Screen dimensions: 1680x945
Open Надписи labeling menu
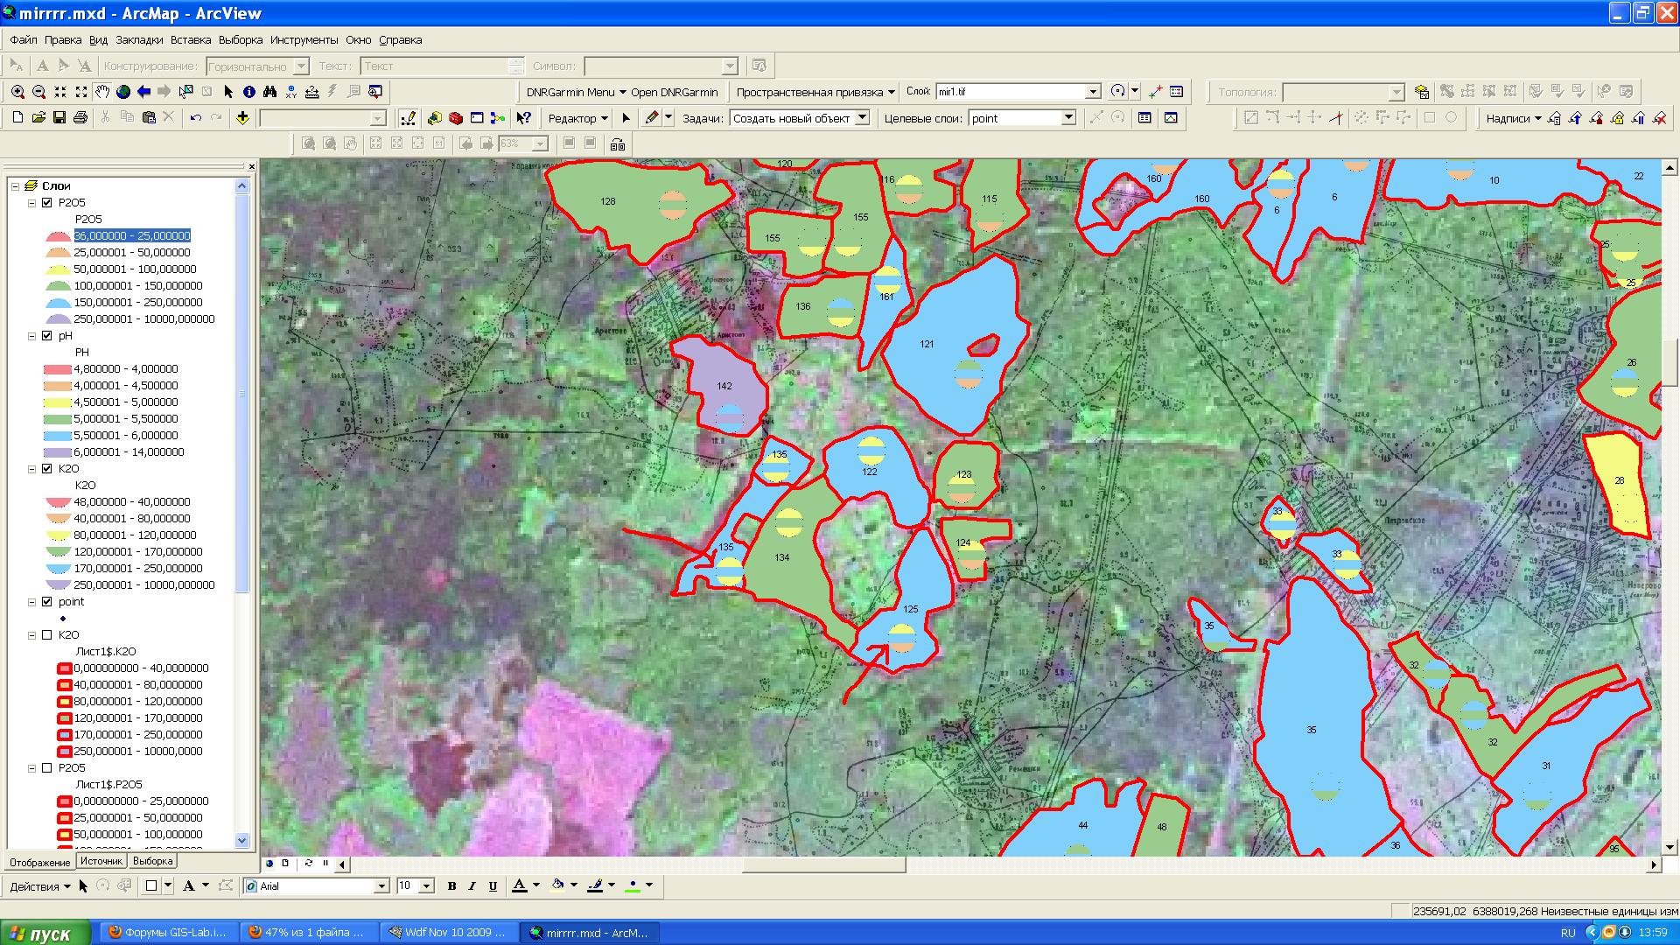pyautogui.click(x=1513, y=118)
